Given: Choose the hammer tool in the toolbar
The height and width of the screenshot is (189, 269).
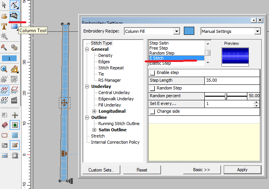Looking at the screenshot, I should click(x=4, y=47).
